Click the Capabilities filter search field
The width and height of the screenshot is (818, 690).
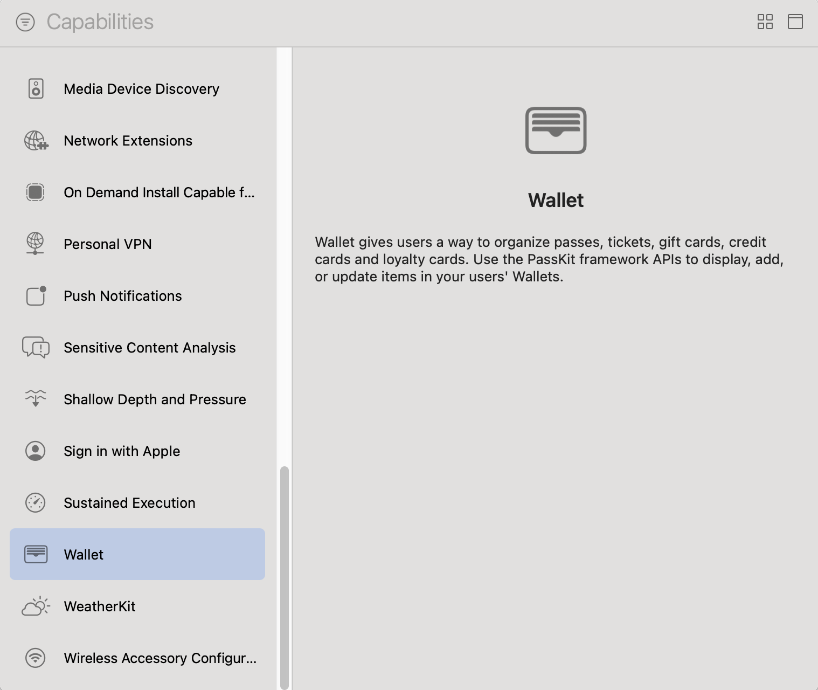[x=100, y=22]
